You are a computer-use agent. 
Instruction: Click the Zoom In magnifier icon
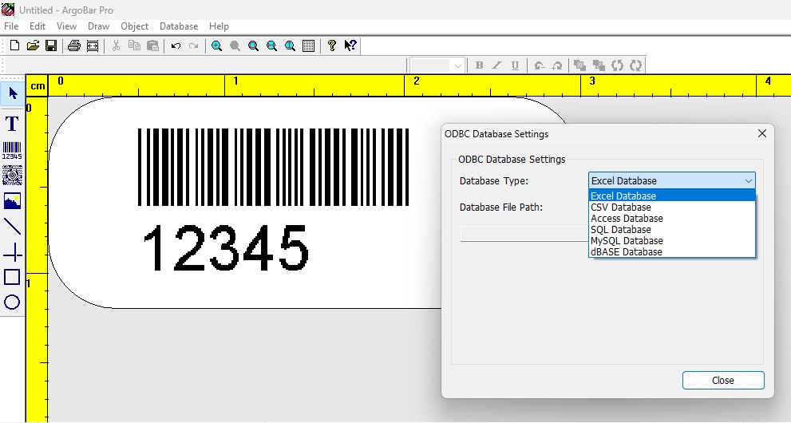(217, 45)
